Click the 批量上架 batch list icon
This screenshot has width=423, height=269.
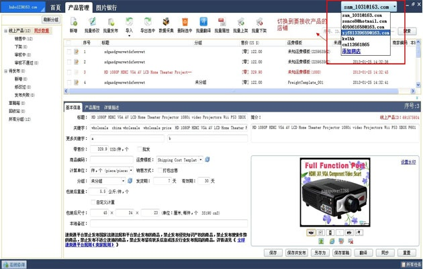coord(240,22)
